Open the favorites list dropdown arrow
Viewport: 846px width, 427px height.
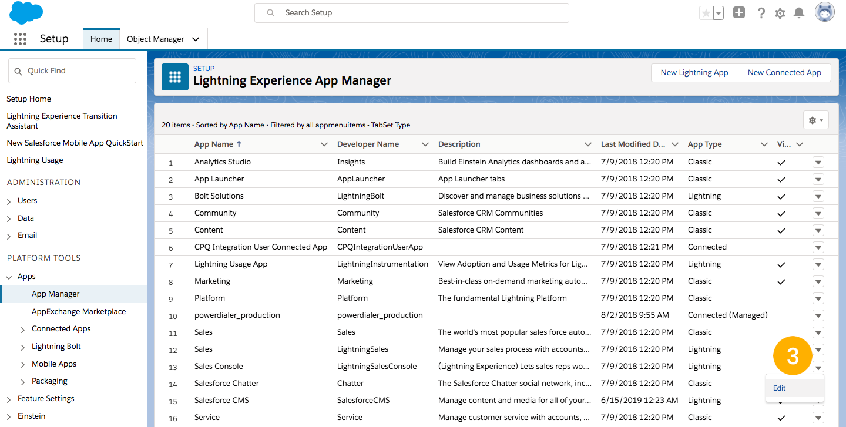(x=719, y=13)
